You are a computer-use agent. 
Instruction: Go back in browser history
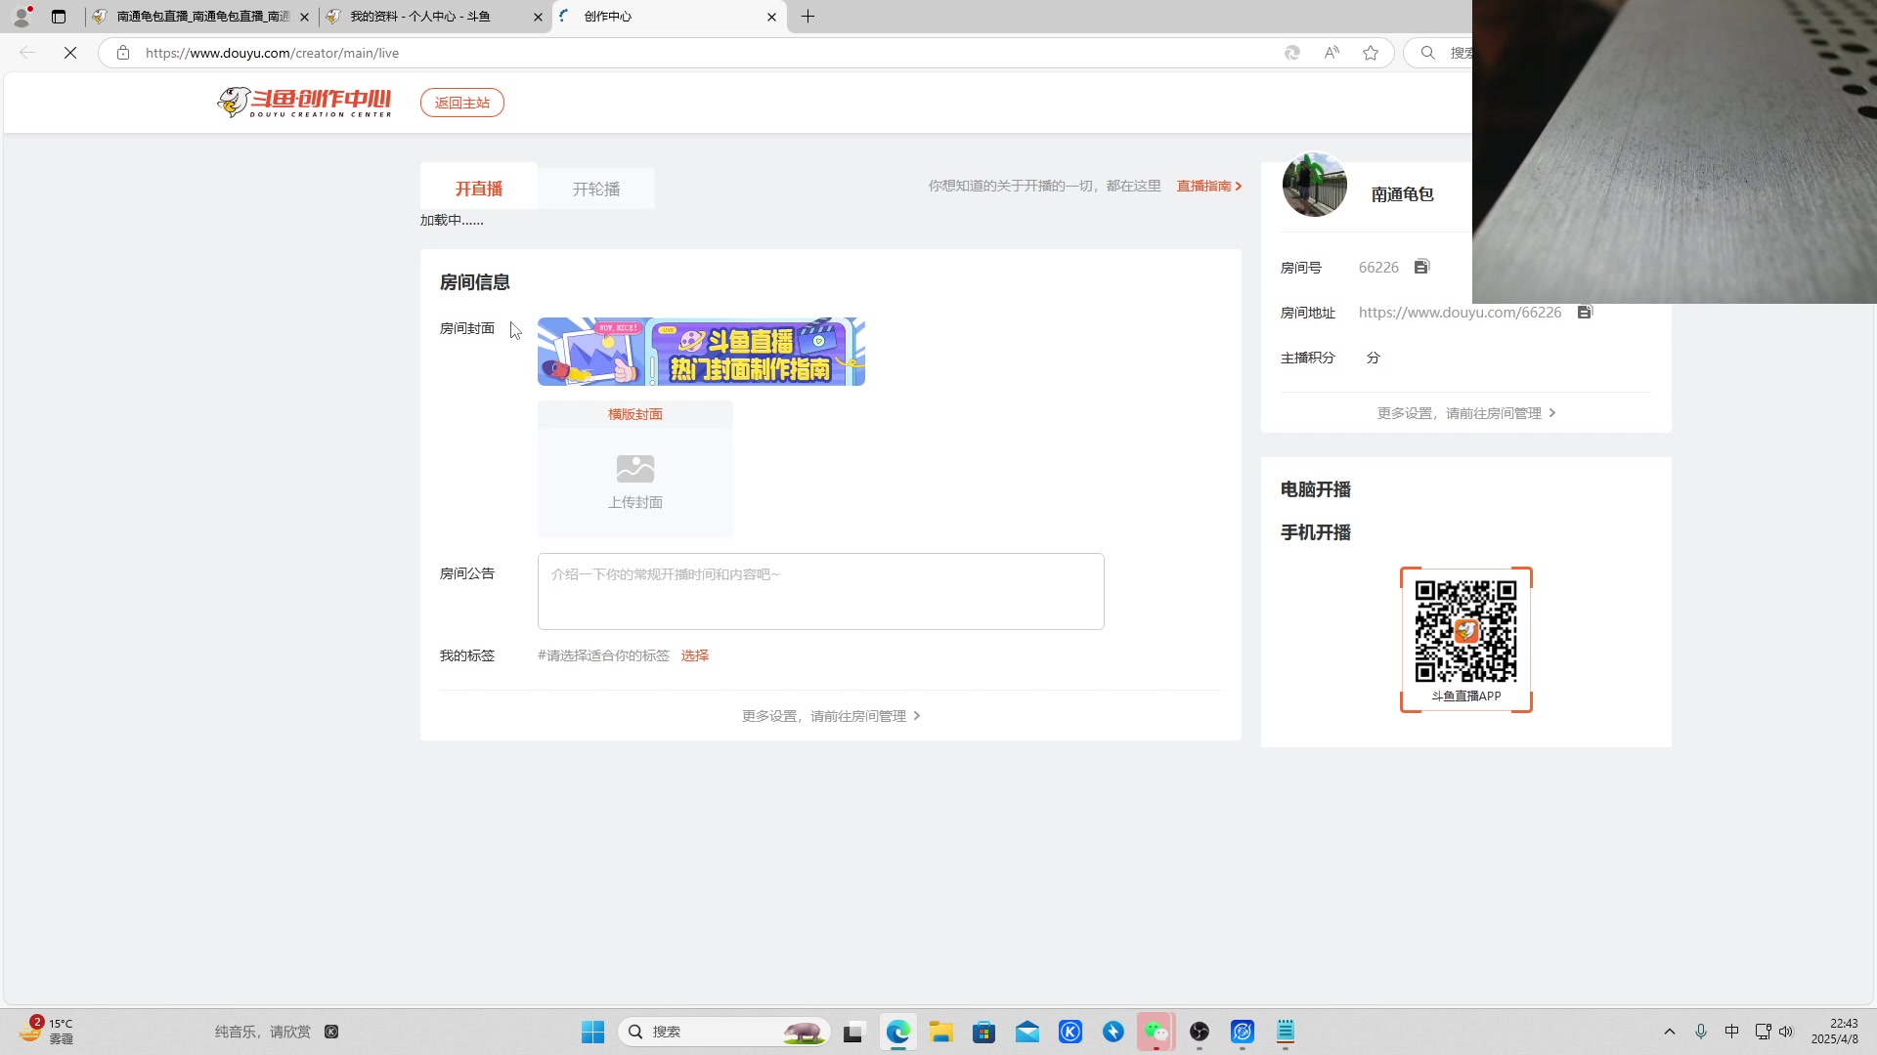click(27, 53)
